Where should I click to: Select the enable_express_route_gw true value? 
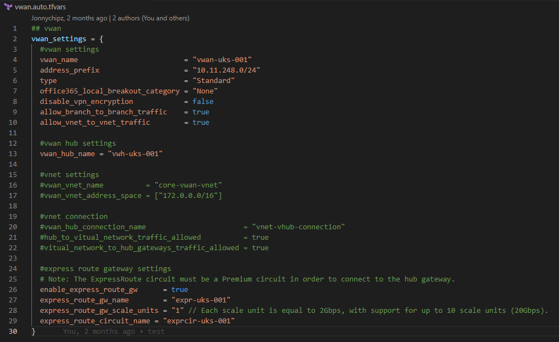point(179,289)
